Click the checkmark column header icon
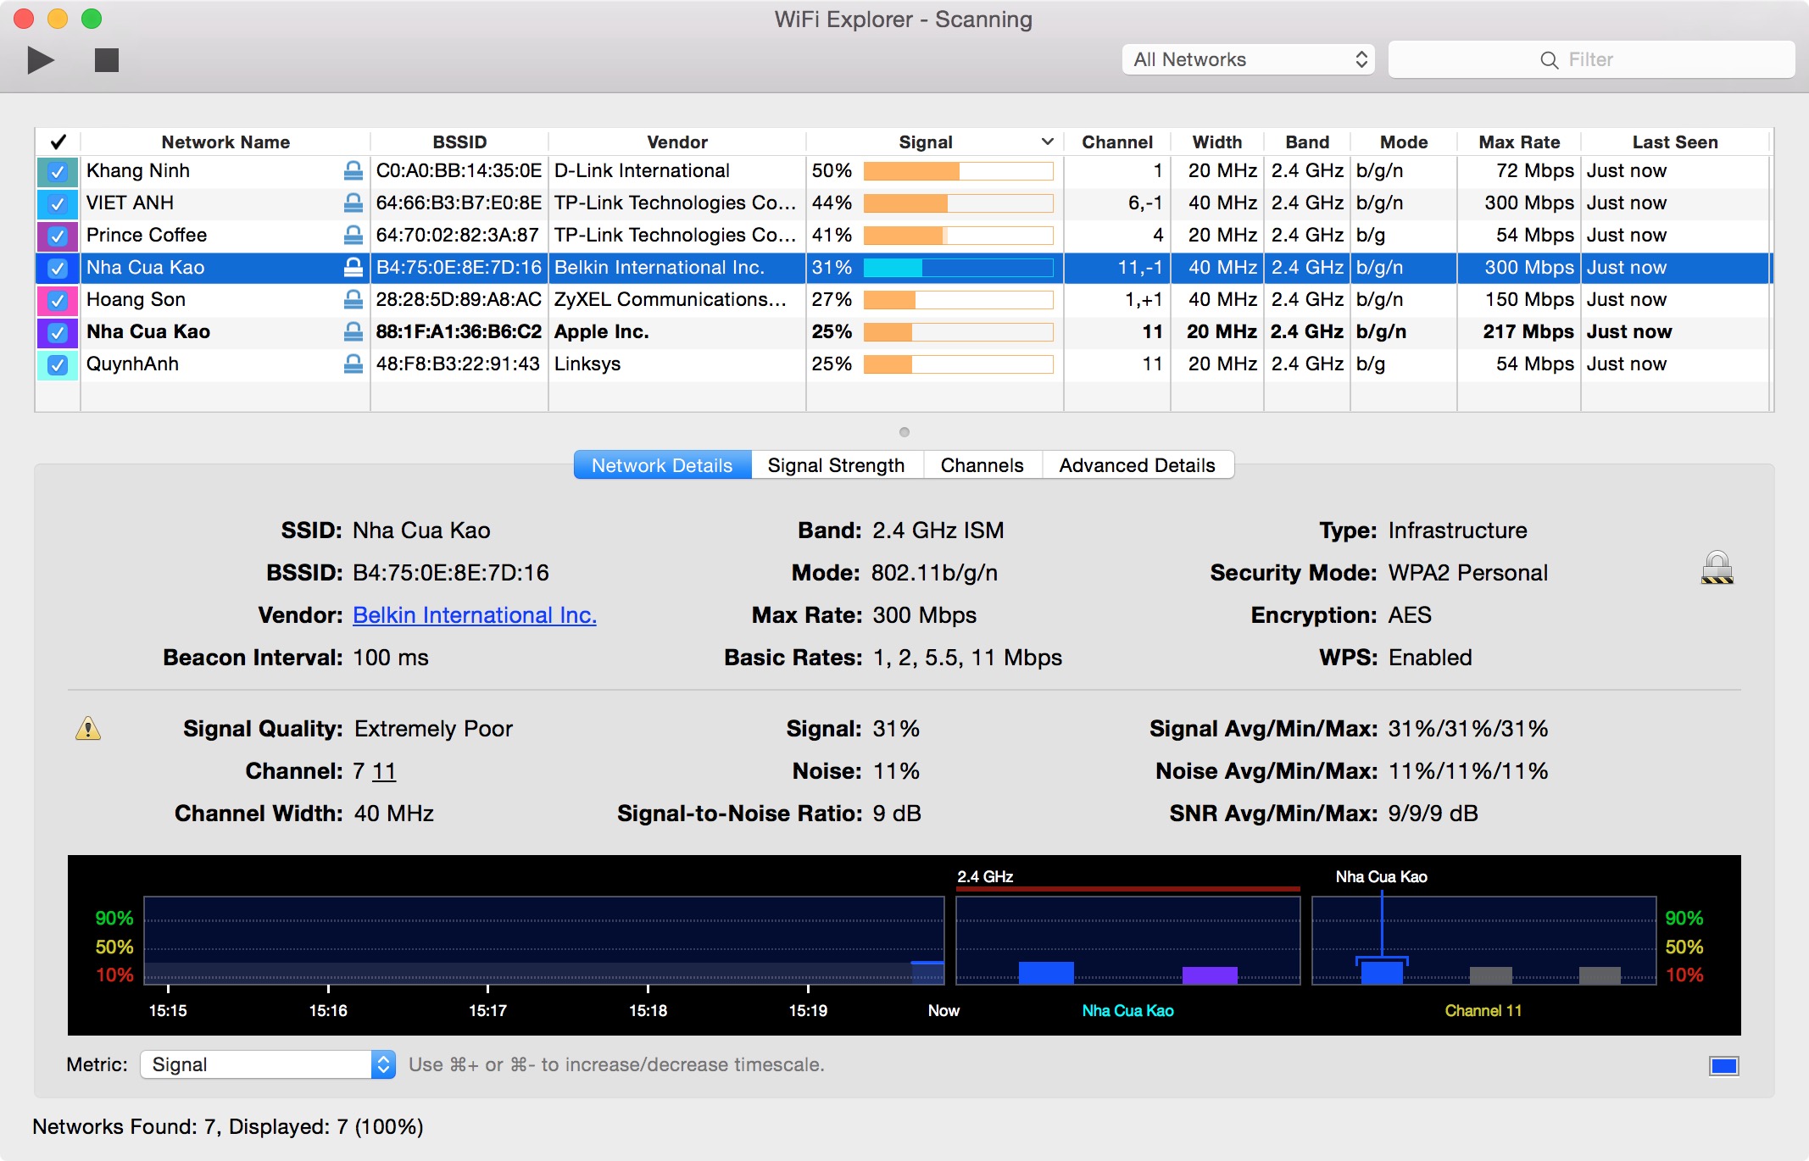Viewport: 1809px width, 1161px height. 58,142
